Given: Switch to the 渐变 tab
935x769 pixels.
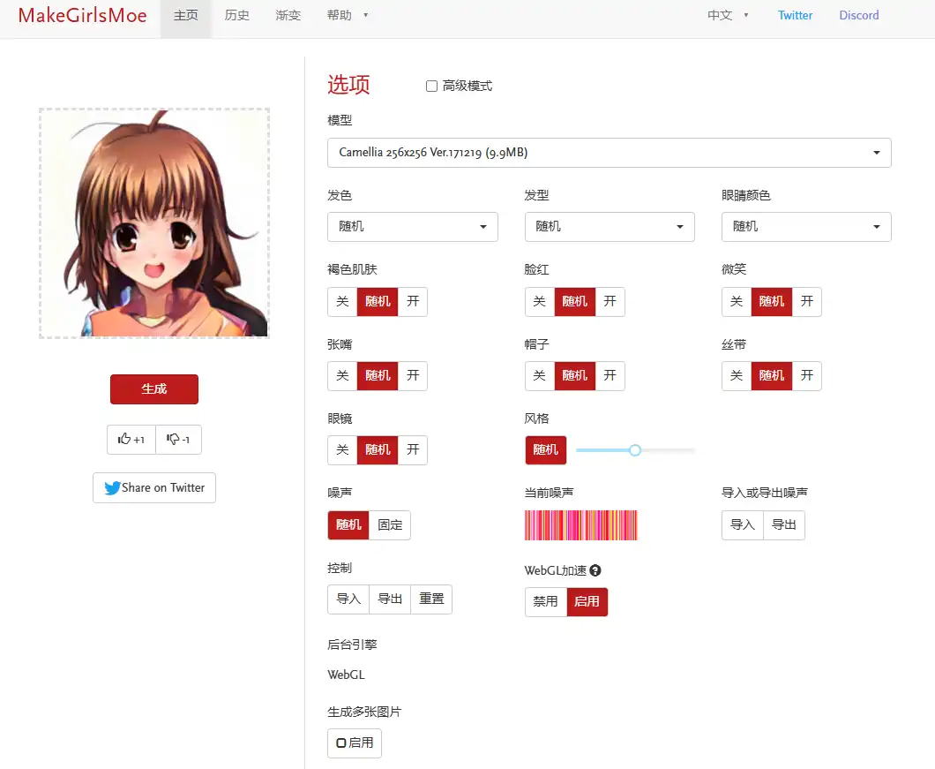Looking at the screenshot, I should tap(288, 16).
